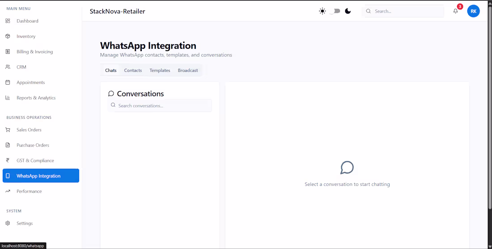Image resolution: width=492 pixels, height=249 pixels.
Task: Click the Settings gear icon
Action: (x=8, y=223)
